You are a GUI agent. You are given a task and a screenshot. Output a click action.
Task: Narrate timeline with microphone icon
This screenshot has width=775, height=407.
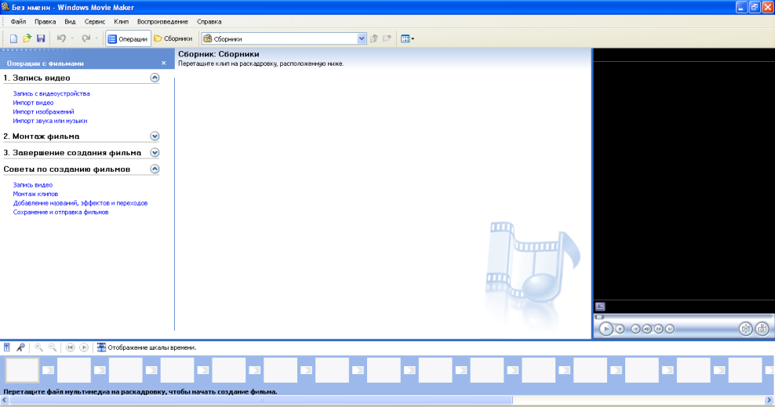pos(20,347)
